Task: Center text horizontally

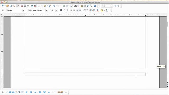Action: pyautogui.click(x=74, y=10)
